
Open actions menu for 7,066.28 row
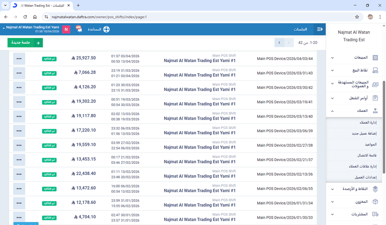(19, 73)
